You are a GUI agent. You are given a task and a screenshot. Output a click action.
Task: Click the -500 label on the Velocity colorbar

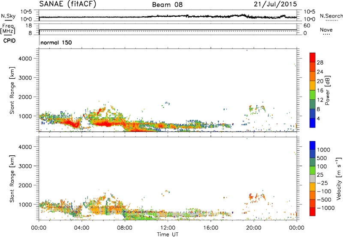pyautogui.click(x=324, y=199)
